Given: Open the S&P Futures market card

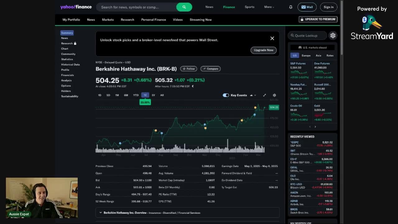Looking at the screenshot, I should (x=300, y=70).
